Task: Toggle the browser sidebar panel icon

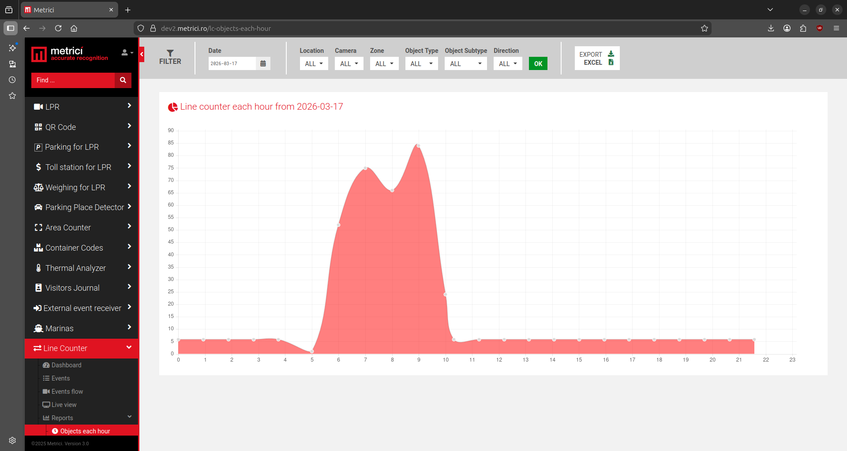Action: (11, 28)
